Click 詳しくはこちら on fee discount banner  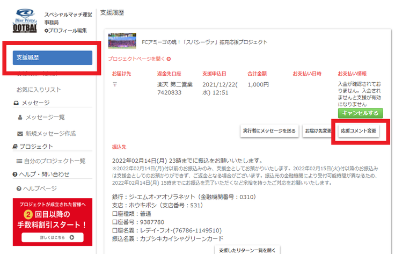point(53,237)
